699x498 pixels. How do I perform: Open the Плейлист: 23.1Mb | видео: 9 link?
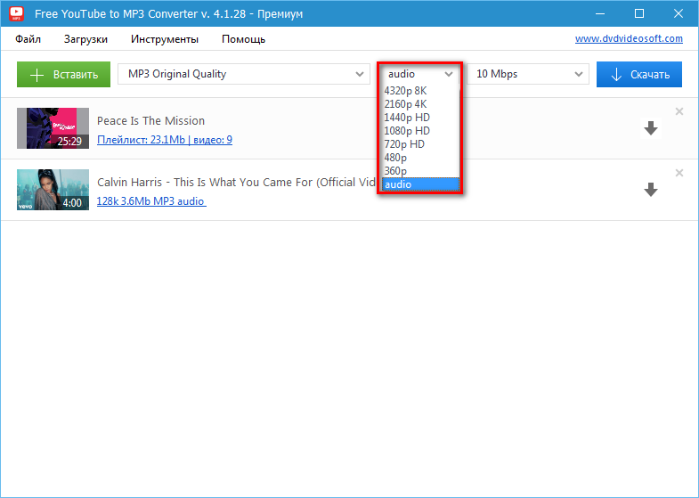click(165, 140)
